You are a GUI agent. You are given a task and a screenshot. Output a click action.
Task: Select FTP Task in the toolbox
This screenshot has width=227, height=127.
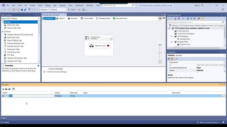click(11, 55)
